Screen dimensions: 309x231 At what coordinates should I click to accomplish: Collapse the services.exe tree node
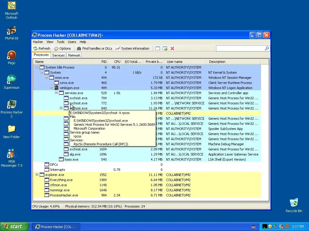click(56, 93)
